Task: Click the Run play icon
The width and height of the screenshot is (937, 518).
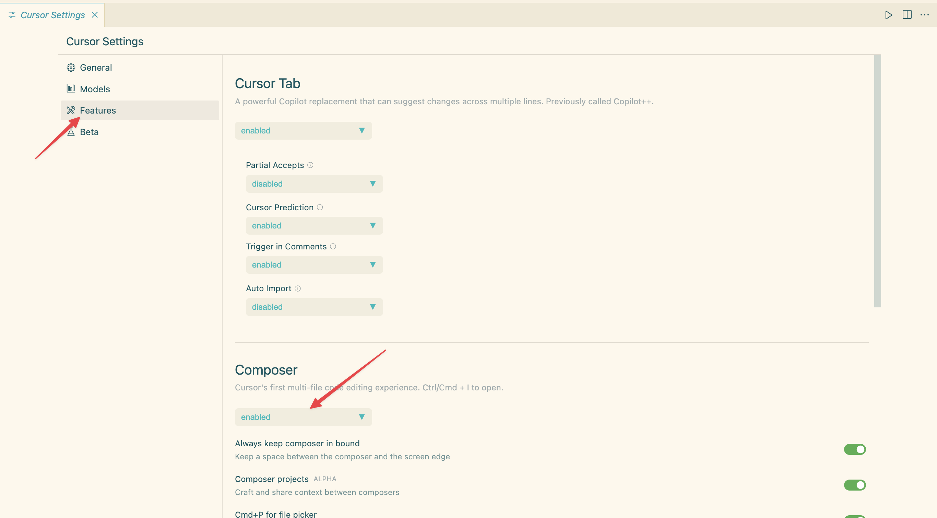Action: click(x=888, y=15)
